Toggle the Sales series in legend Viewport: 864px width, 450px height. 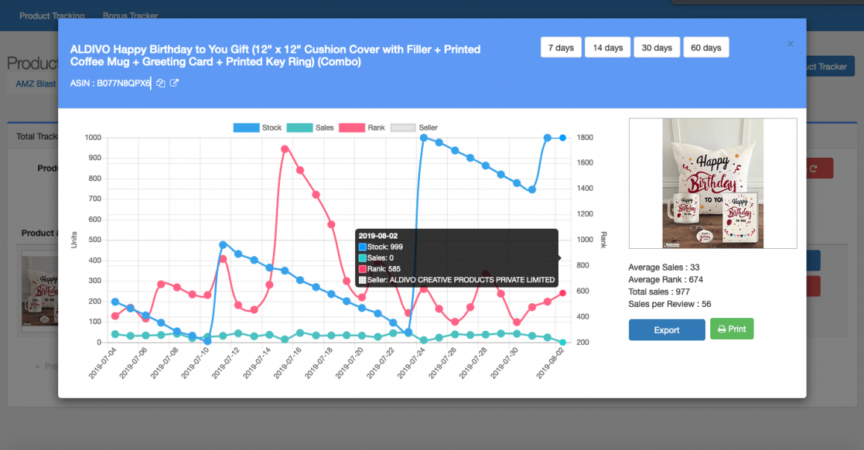click(310, 127)
